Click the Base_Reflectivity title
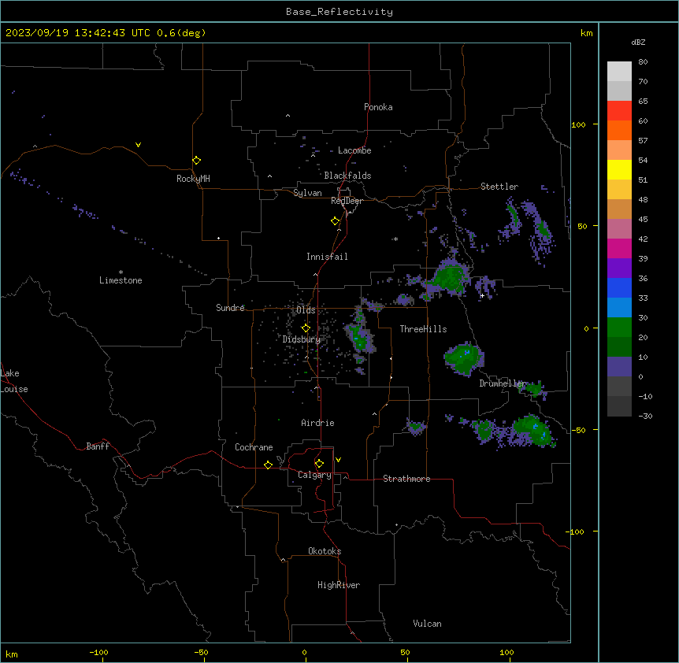The height and width of the screenshot is (663, 679). (x=339, y=12)
